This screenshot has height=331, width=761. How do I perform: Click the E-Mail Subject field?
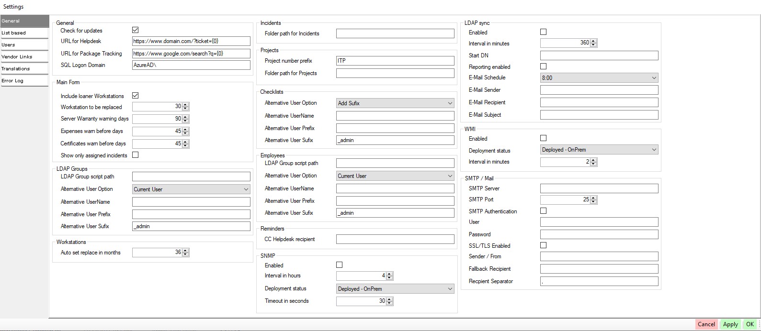[x=599, y=115]
